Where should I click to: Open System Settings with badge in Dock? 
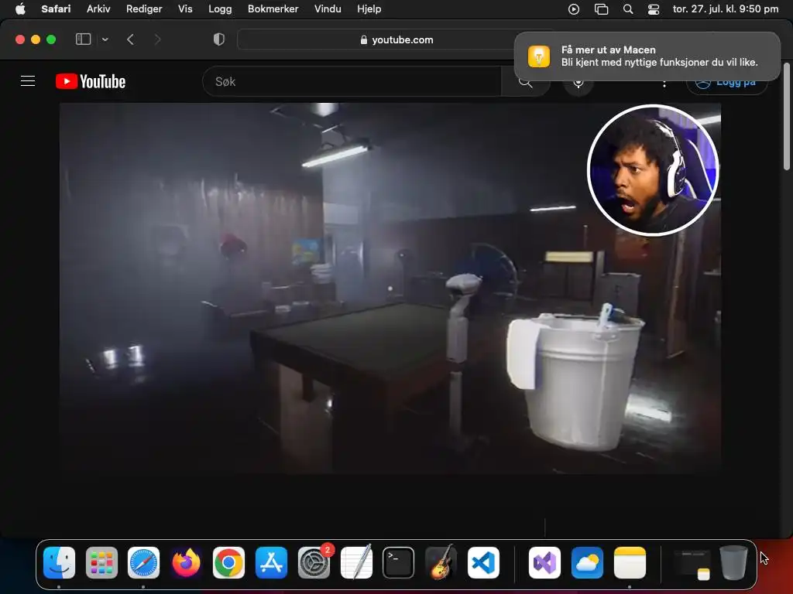(314, 562)
